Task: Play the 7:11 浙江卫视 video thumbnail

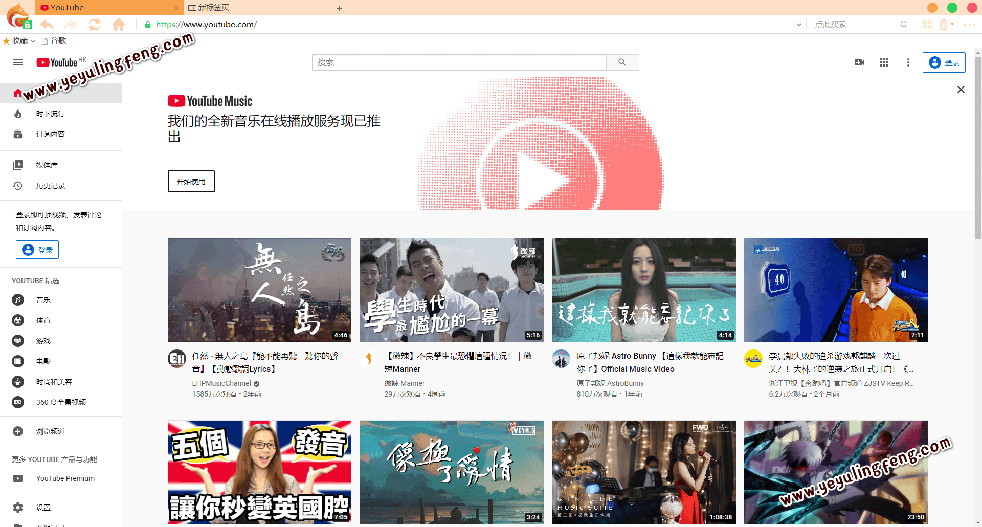Action: click(836, 290)
